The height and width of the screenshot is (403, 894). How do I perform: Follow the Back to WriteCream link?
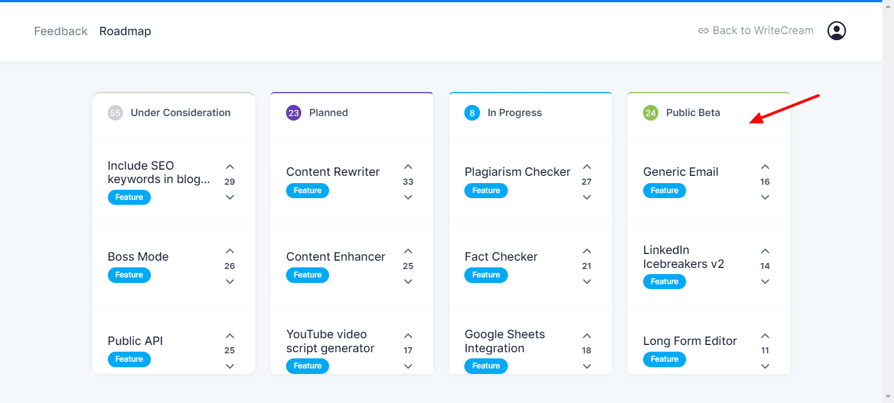756,31
